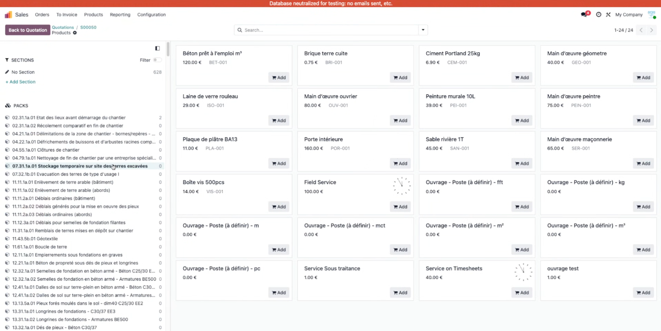Add Ciment Portland 25kg to quotation

coord(521,77)
